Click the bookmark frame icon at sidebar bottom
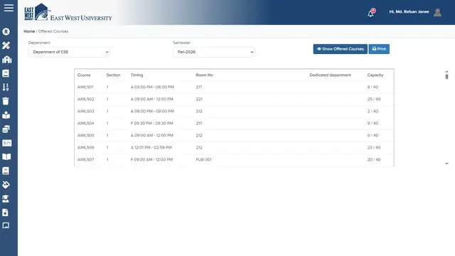This screenshot has width=455, height=256. (6, 225)
